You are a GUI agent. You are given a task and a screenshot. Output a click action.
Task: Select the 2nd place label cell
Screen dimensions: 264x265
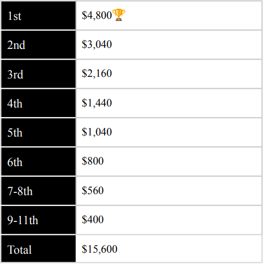[x=39, y=45]
